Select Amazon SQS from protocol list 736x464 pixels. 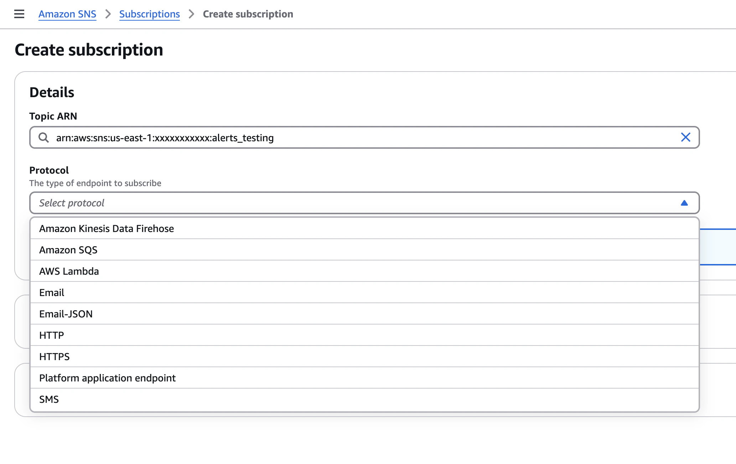tap(68, 250)
